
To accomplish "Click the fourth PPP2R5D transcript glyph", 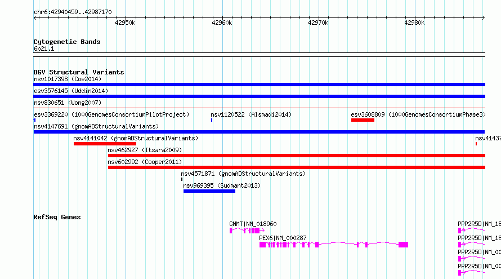I will [471, 273].
